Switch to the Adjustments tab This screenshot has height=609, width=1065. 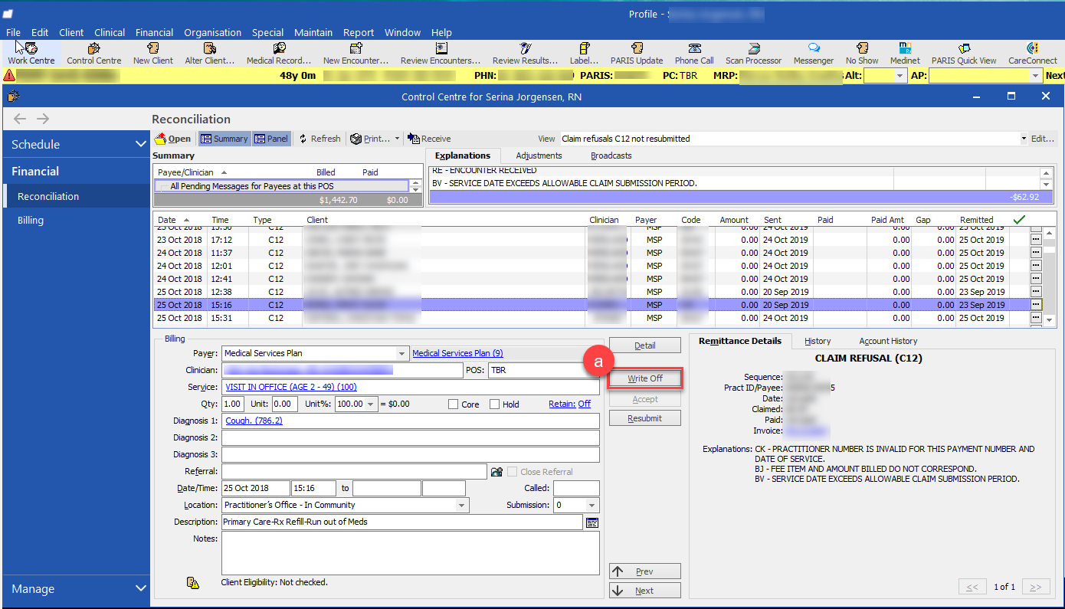[539, 156]
